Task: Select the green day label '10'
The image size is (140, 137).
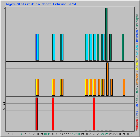Action: click(x=45, y=134)
